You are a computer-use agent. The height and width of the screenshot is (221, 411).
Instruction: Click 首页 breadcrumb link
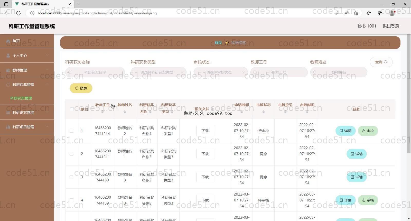(218, 43)
